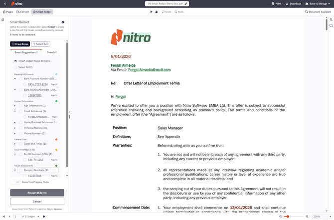Check the Select All checkbox
334x220 pixels.
(x=15, y=67)
